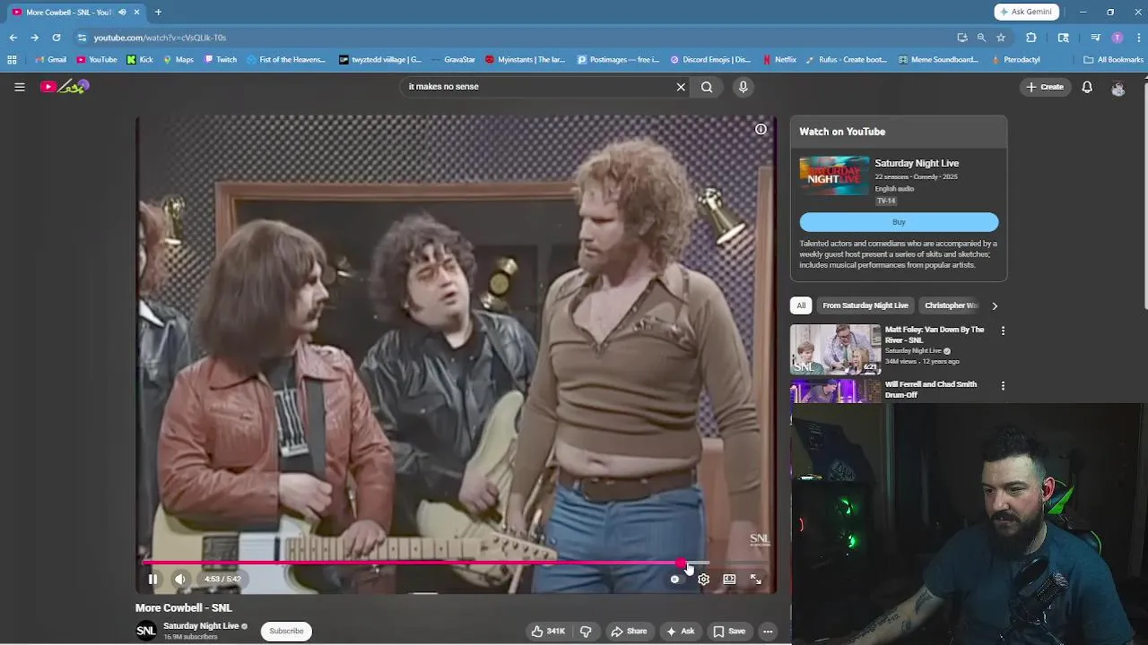Open the All Bookmarks folder
The width and height of the screenshot is (1148, 645).
pos(1113,60)
